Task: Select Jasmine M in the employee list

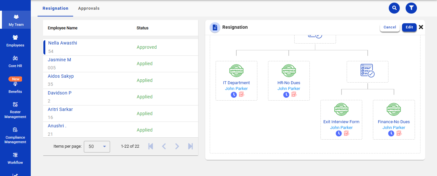Action: click(60, 60)
